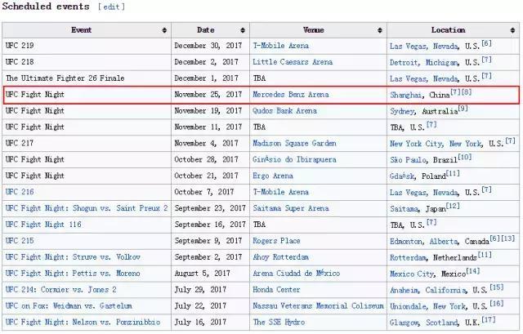The height and width of the screenshot is (334, 523).
Task: Open citation [8] in the Shanghai row
Action: tap(467, 92)
